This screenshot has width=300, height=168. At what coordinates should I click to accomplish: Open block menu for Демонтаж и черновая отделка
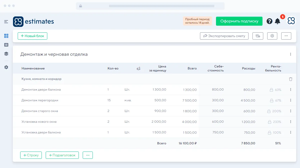point(290,54)
